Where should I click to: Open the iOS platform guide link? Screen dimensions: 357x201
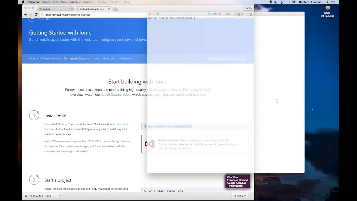click(85, 129)
